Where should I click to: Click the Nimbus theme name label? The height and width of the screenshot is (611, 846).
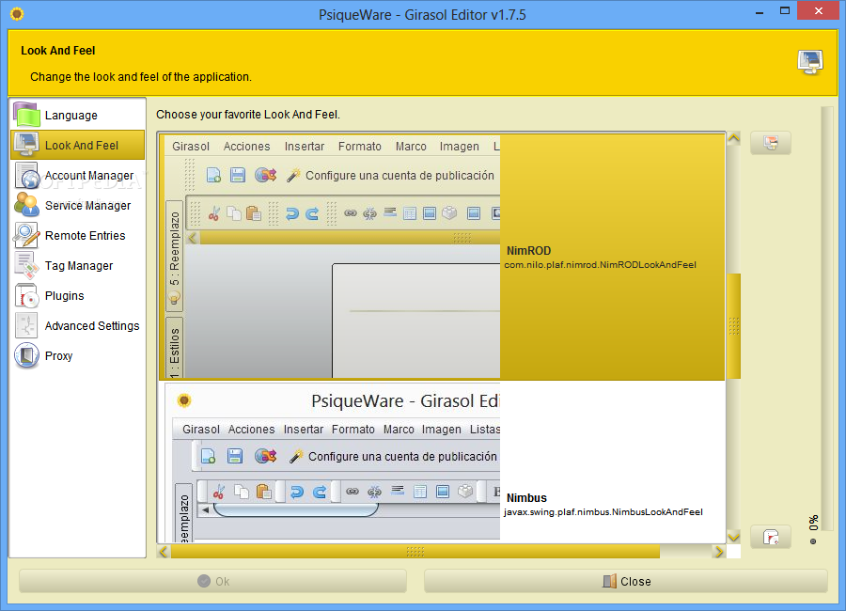526,497
